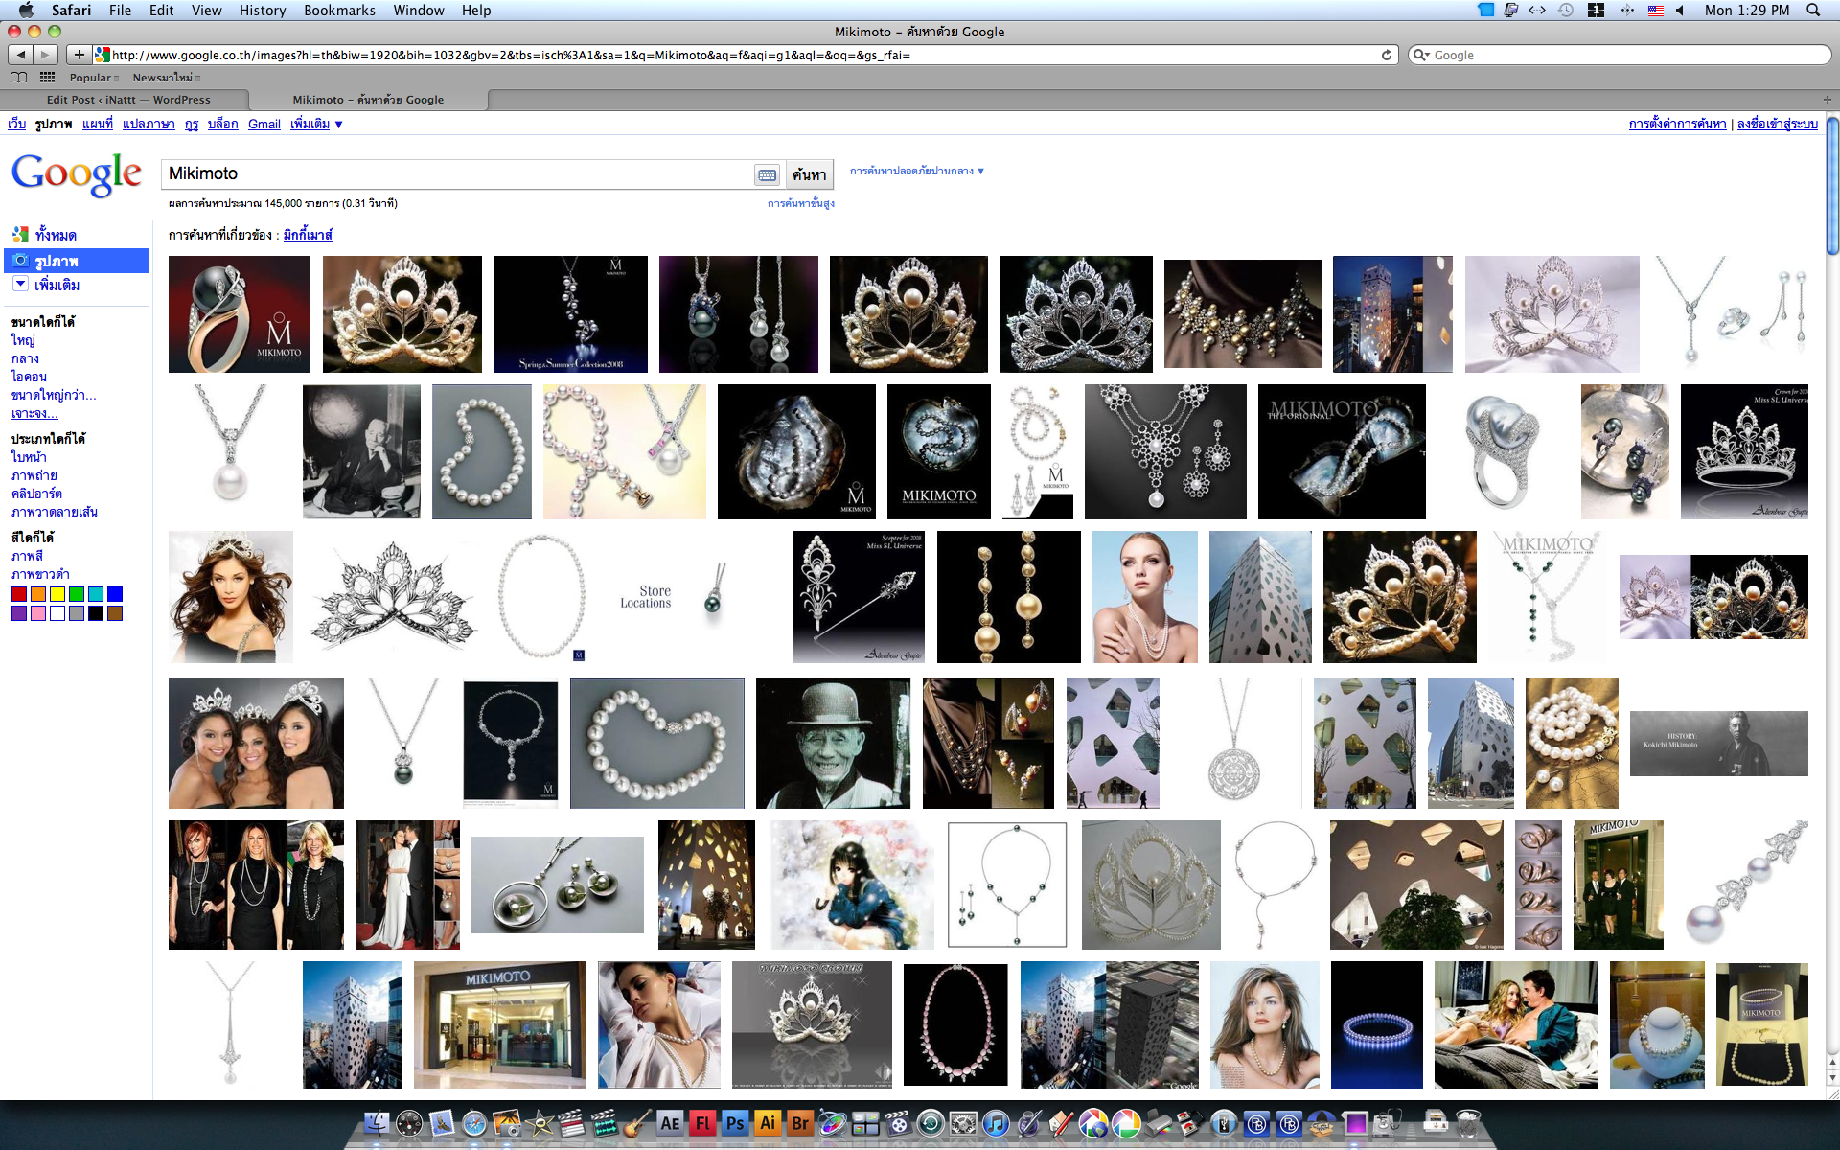Open the View menu

coord(206,10)
